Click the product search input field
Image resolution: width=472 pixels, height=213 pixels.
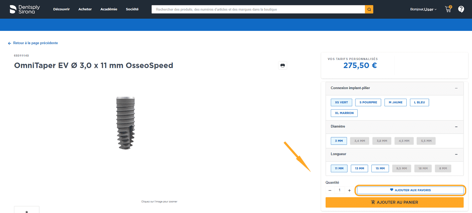click(258, 9)
